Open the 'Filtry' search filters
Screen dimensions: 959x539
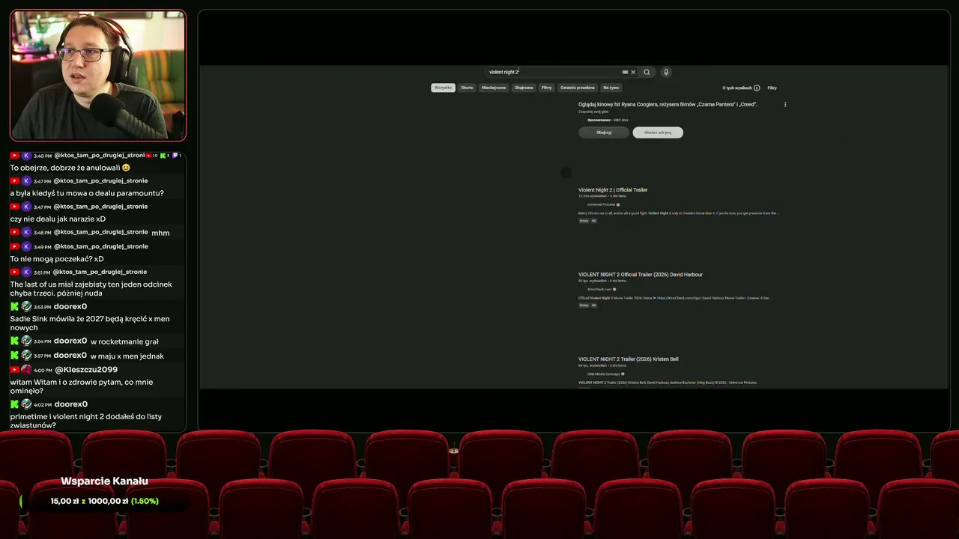(772, 88)
